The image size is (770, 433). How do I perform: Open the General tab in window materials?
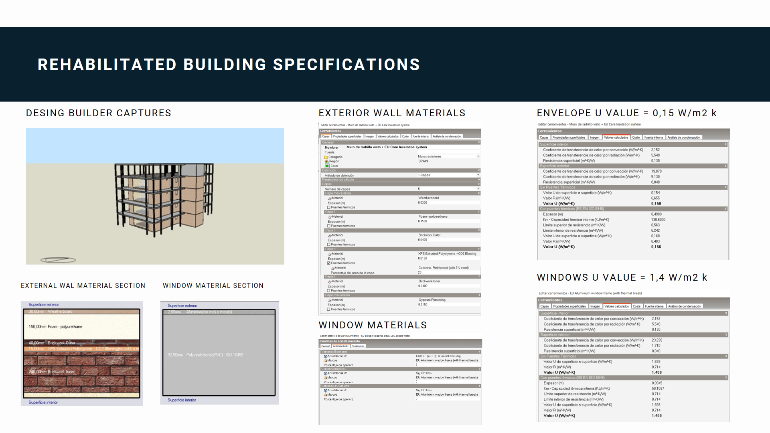pos(325,346)
